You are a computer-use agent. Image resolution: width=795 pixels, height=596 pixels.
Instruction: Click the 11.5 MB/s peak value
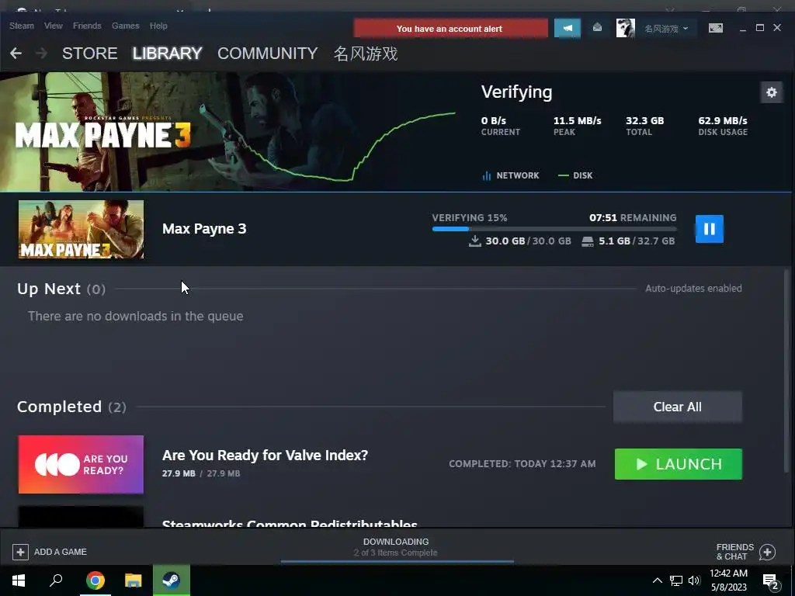[577, 120]
